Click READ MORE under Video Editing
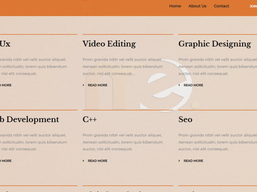Image resolution: width=257 pixels, height=192 pixels. tap(97, 85)
